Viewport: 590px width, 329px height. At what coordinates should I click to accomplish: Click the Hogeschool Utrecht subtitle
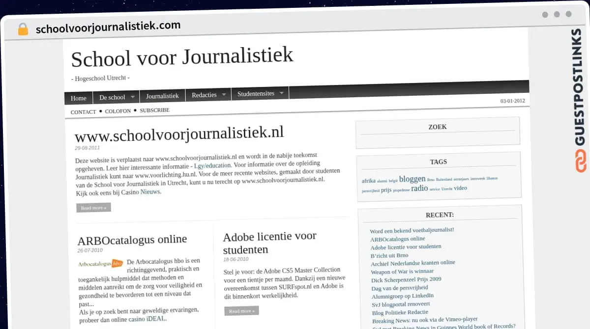101,78
